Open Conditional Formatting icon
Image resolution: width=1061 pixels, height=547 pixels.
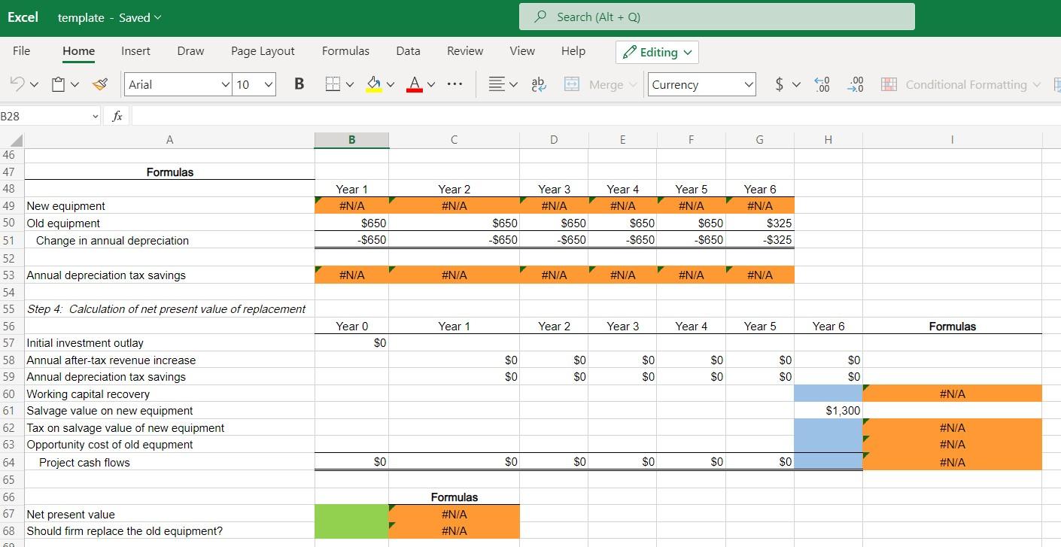[889, 84]
